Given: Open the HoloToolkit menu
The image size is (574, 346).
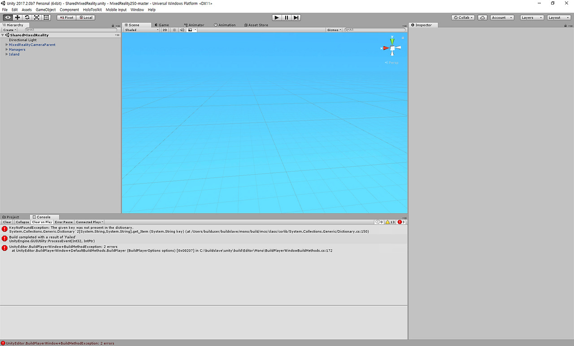Looking at the screenshot, I should click(92, 10).
